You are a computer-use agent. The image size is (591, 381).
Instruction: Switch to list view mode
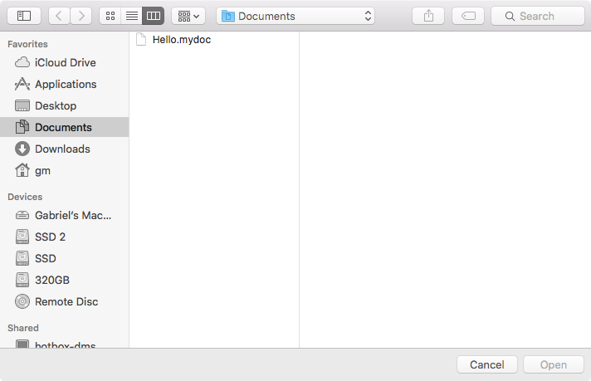[x=131, y=16]
